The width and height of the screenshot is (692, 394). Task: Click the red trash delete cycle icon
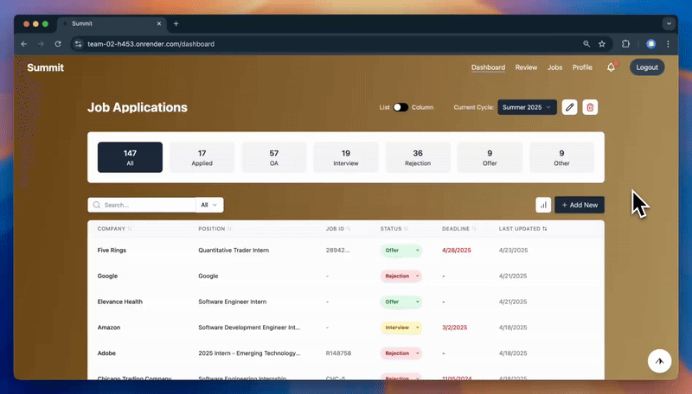point(590,107)
